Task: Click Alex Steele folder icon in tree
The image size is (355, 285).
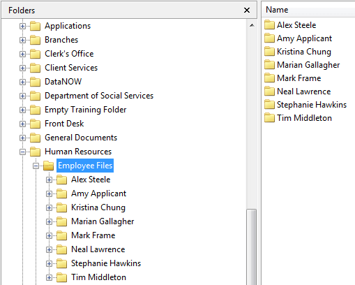Action: point(62,180)
